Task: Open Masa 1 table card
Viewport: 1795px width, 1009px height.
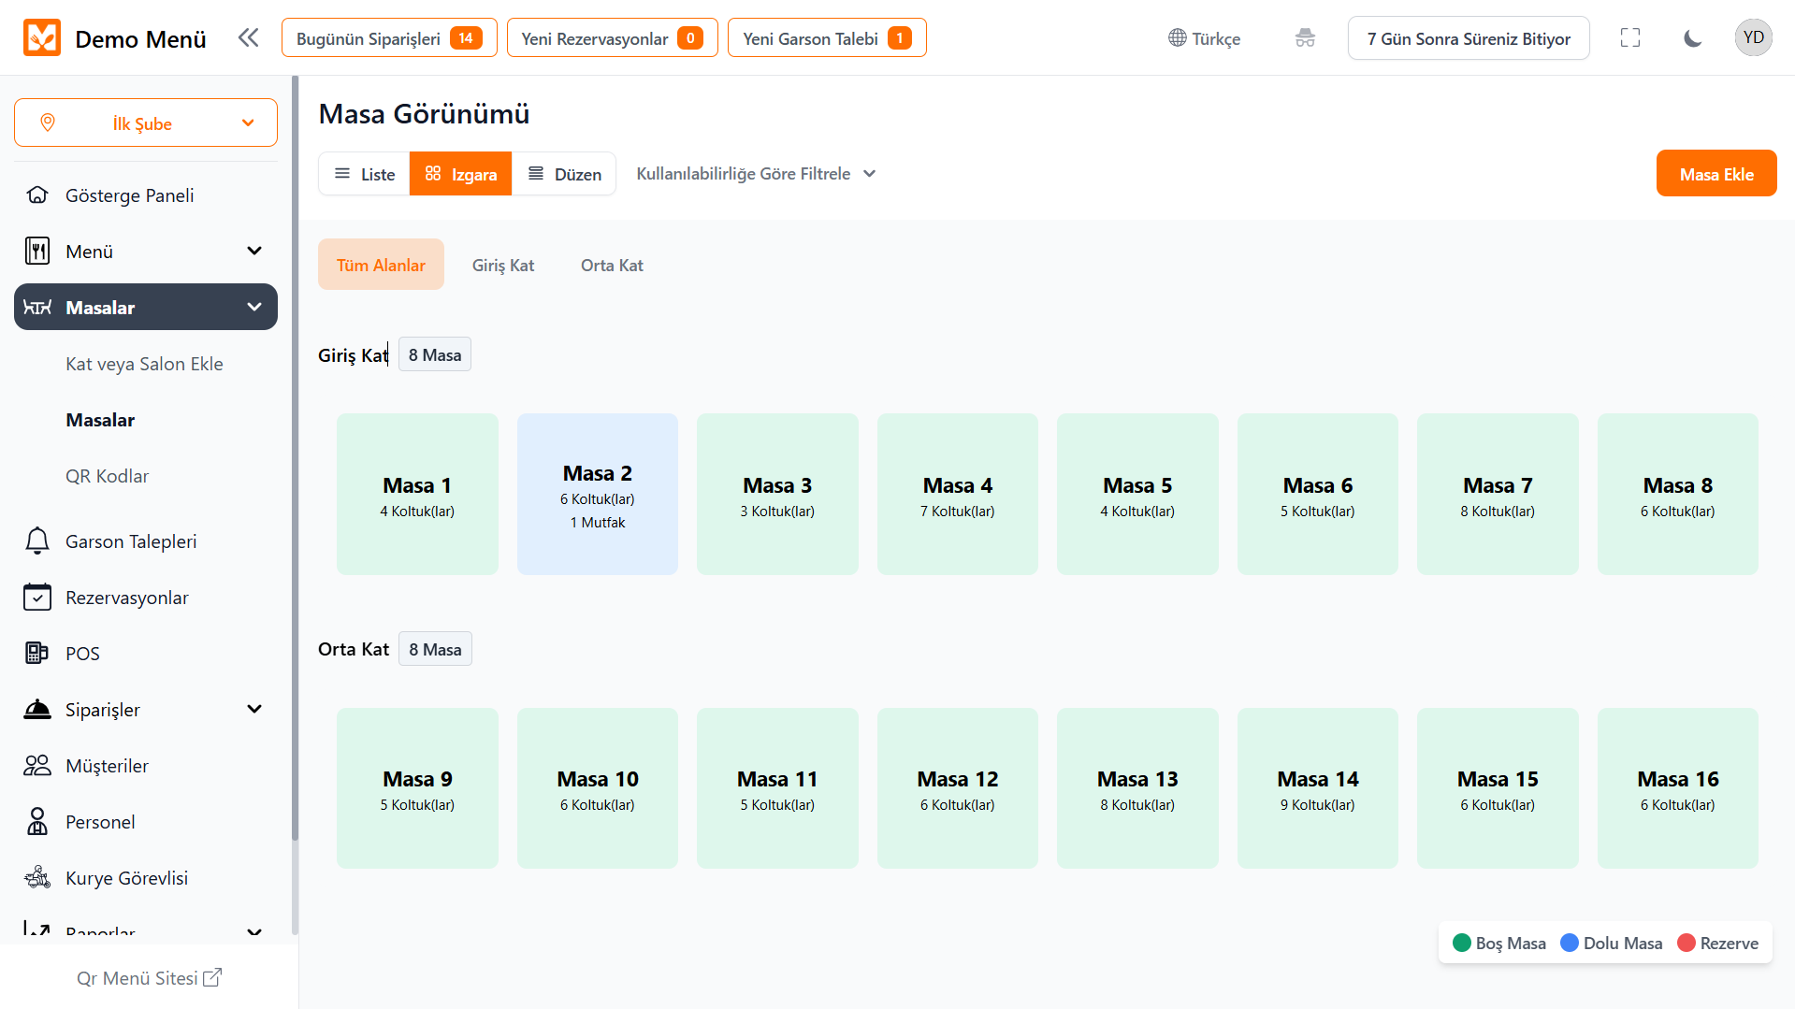Action: [417, 494]
